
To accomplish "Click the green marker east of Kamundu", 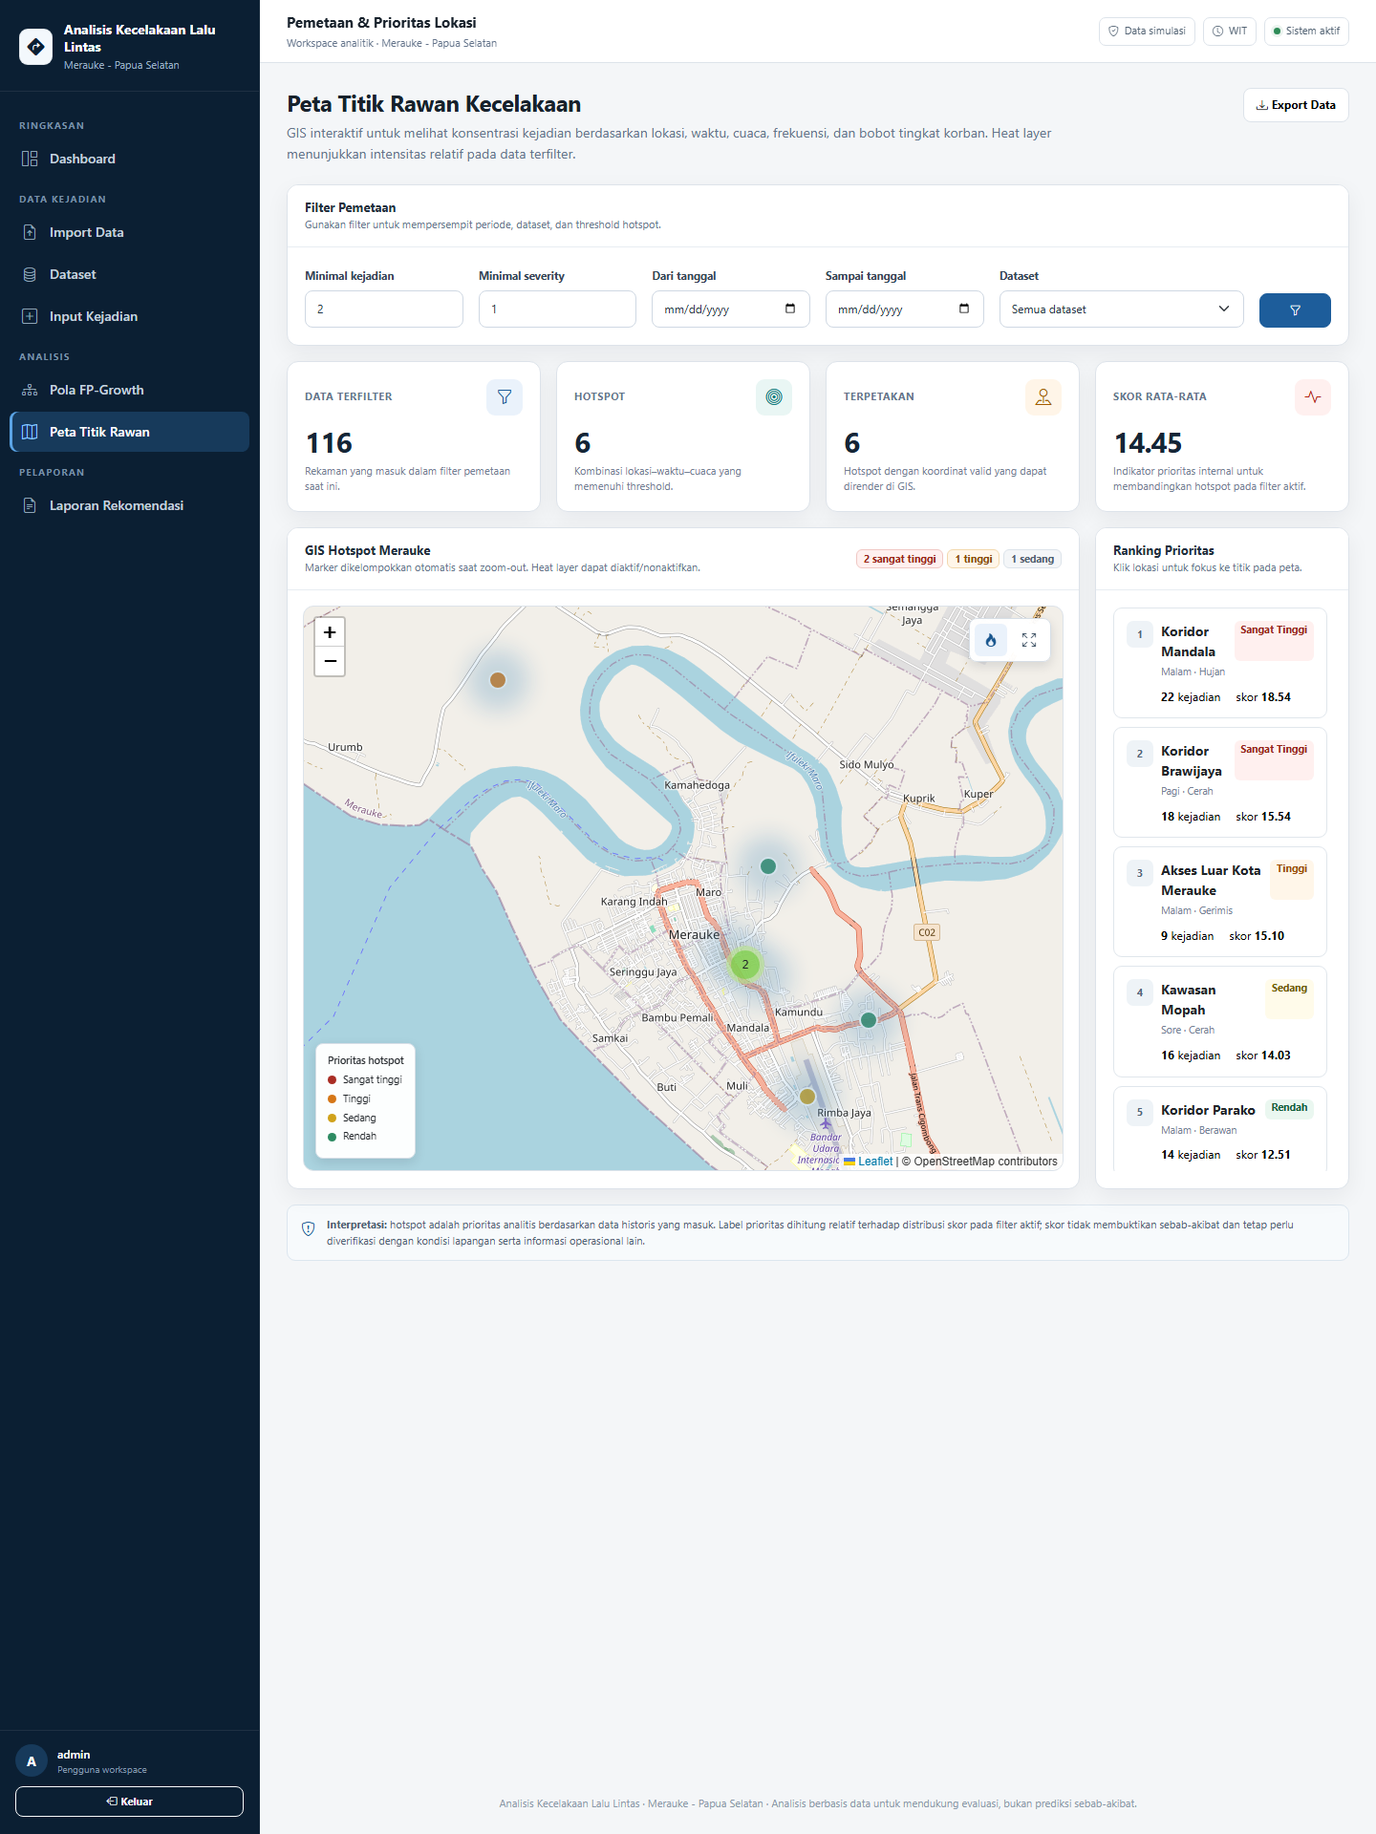I will pyautogui.click(x=869, y=1020).
